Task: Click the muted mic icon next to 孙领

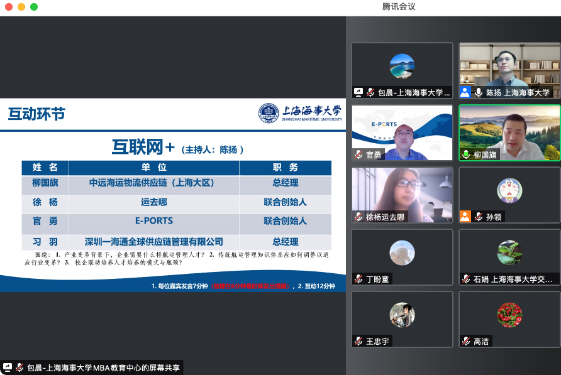Action: pyautogui.click(x=479, y=217)
